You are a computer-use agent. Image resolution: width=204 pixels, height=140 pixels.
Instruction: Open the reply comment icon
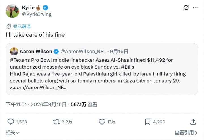point(11,122)
